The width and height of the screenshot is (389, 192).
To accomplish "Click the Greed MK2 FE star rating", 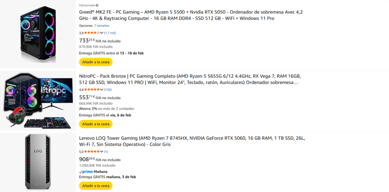I will 92,33.
